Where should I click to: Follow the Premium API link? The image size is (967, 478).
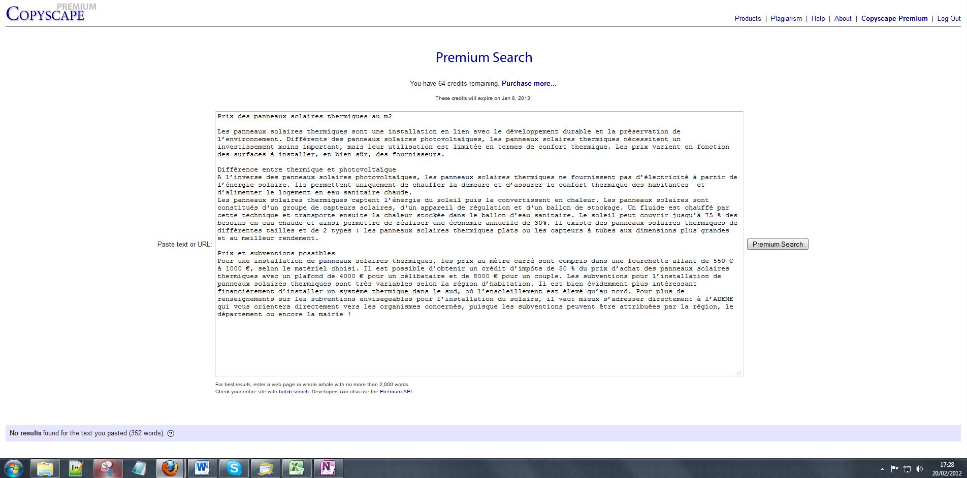click(x=396, y=392)
